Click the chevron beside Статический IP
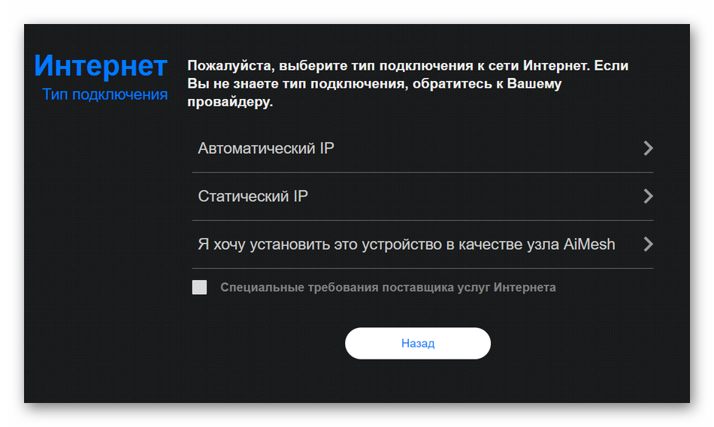This screenshot has width=714, height=427. 648,197
